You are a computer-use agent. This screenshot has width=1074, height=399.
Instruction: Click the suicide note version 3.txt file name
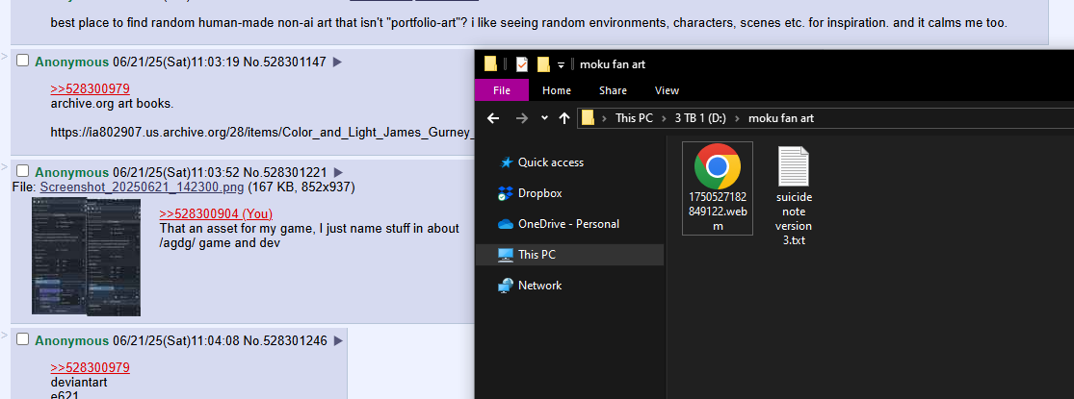click(x=794, y=218)
